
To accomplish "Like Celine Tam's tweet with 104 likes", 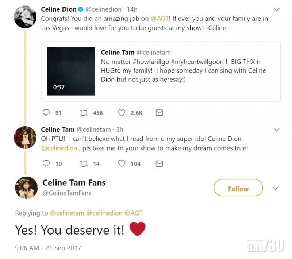I will pyautogui.click(x=122, y=164).
